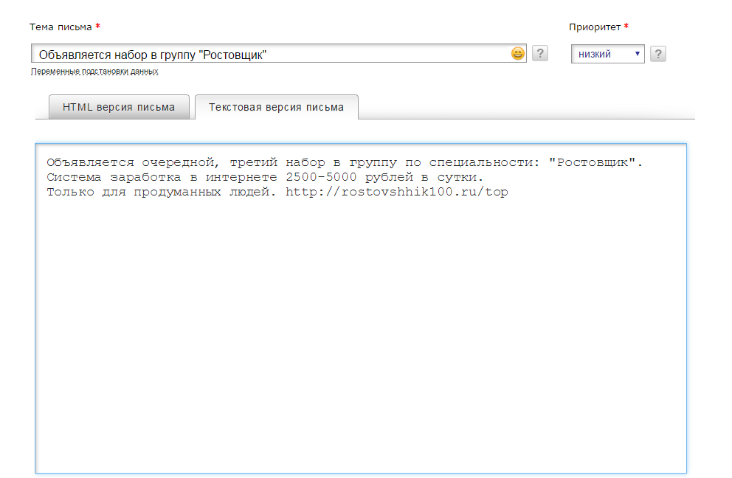Viewport: 732px width, 478px height.
Task: Click the line starting with Система заработка
Action: tap(265, 177)
